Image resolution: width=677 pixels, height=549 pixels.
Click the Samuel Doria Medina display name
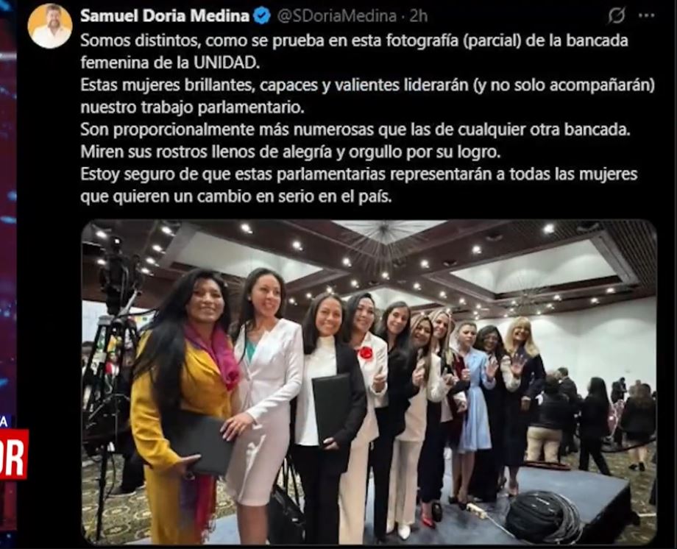165,16
